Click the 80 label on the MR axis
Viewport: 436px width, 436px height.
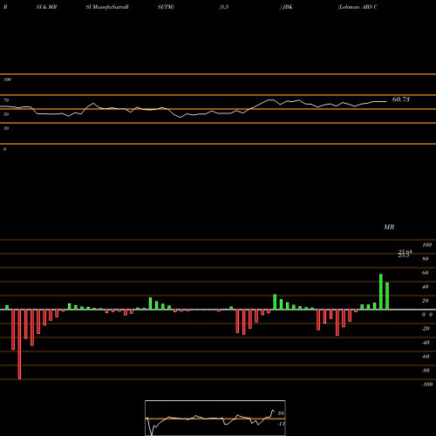pos(426,259)
